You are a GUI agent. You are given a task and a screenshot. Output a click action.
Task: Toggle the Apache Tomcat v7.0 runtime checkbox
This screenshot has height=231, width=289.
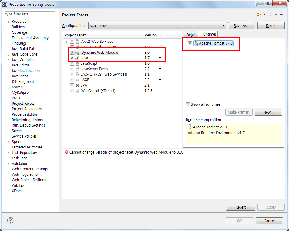190,43
